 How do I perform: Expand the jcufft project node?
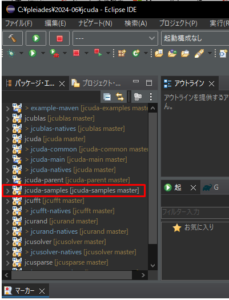point(7,201)
